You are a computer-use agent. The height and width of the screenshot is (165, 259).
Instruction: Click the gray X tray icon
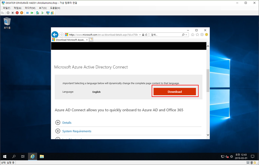(232, 157)
